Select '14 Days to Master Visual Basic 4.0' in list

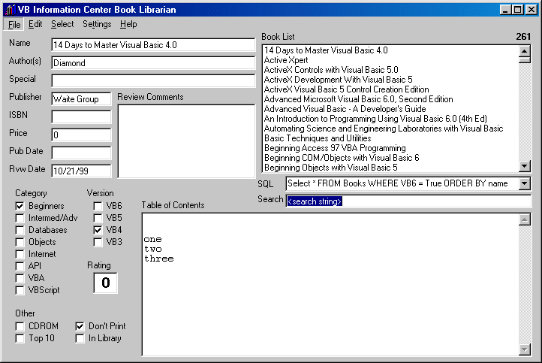point(390,50)
